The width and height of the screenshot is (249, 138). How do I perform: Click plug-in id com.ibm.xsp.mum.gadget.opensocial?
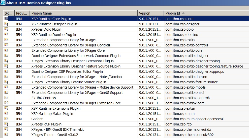tap(194, 119)
